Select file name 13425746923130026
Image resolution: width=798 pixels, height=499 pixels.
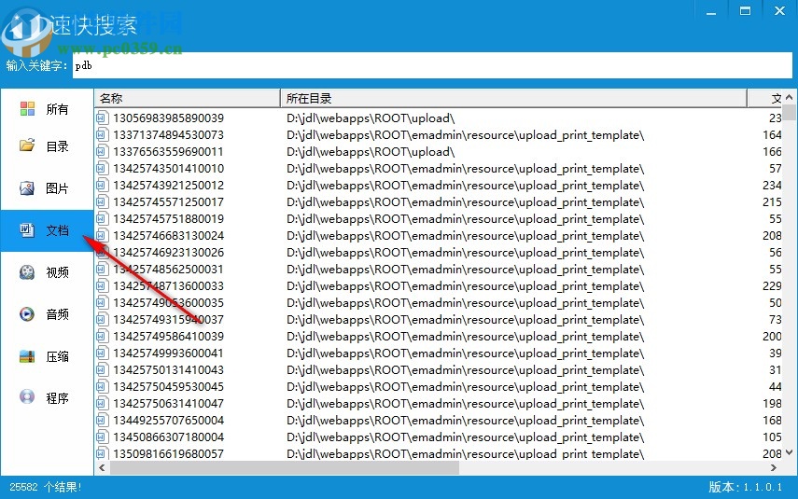[168, 252]
